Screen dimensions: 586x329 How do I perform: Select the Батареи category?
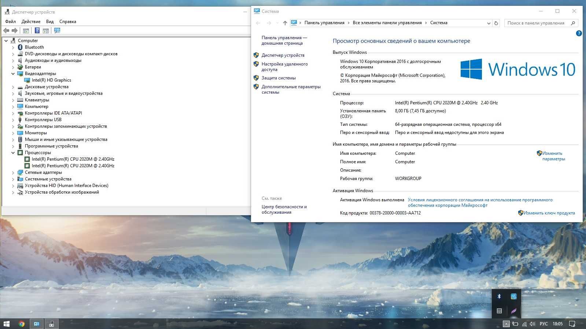pyautogui.click(x=33, y=67)
